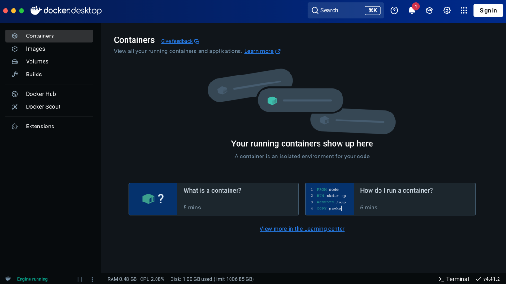Click the Docker Scout icon in sidebar
The image size is (506, 284).
(x=15, y=107)
